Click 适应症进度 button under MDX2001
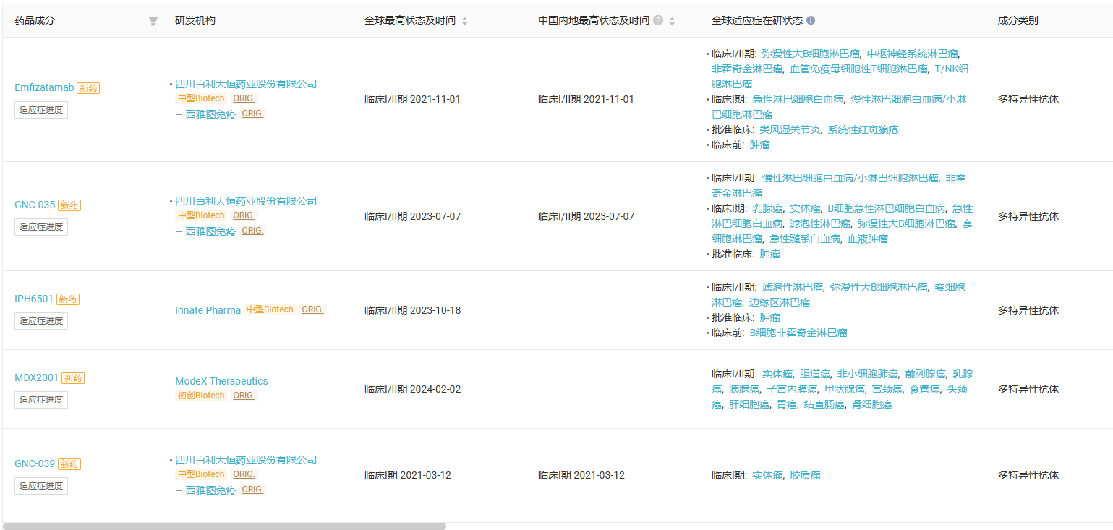1113x530 pixels. click(41, 400)
